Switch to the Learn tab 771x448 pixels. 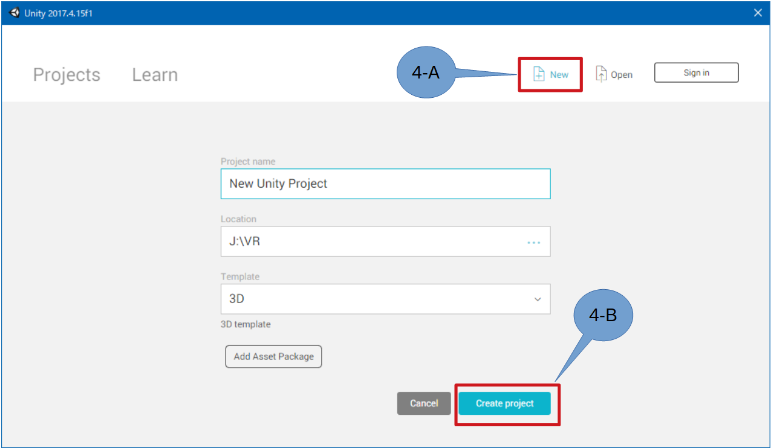point(155,75)
